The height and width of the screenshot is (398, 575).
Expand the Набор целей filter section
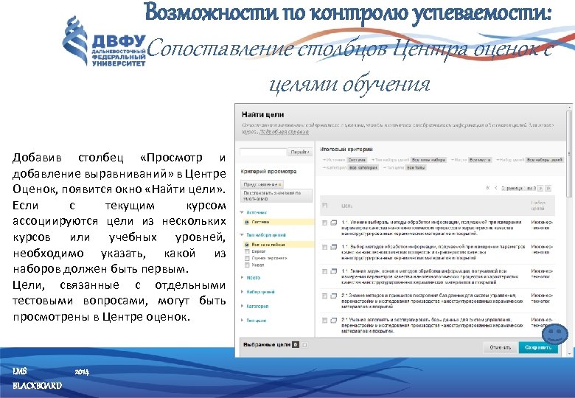click(x=242, y=292)
